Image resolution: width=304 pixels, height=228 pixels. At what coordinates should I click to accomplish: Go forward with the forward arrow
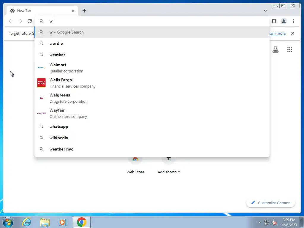click(20, 21)
